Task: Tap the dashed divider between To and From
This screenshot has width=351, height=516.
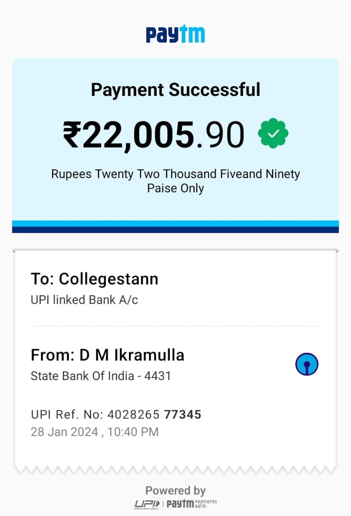Action: tap(175, 324)
